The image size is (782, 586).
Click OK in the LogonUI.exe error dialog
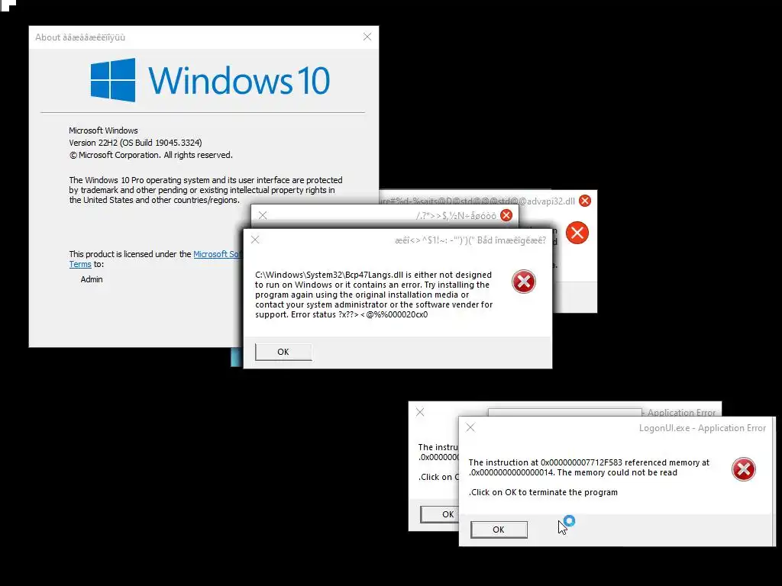(499, 530)
